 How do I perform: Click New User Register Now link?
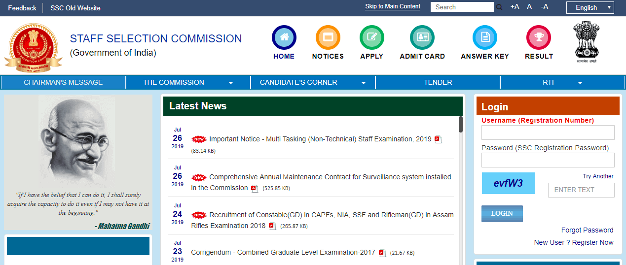(573, 242)
